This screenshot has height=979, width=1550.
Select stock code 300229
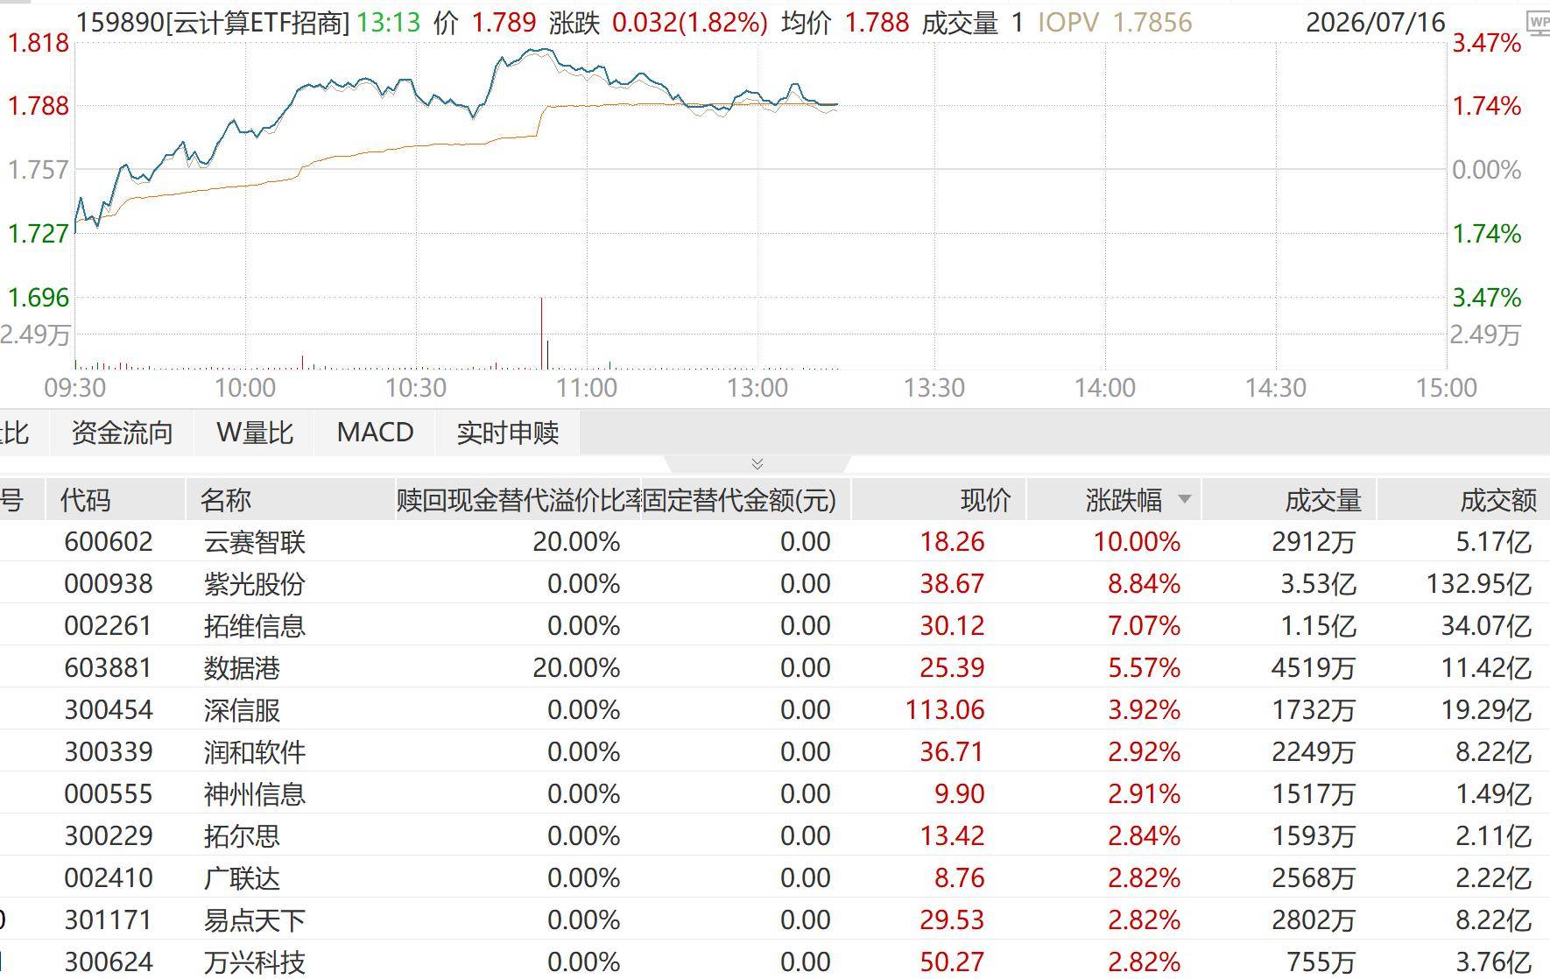[109, 836]
